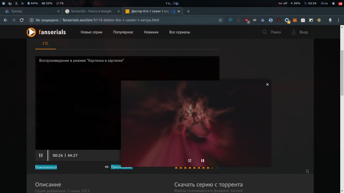Viewport: 344px width, 193px height.
Task: Click the browser address bar URL
Action: (111, 20)
